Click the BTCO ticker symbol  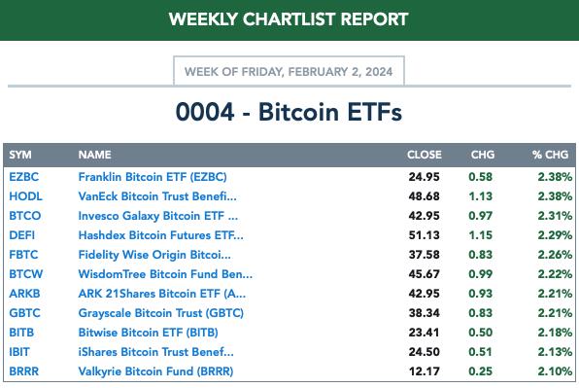click(24, 216)
